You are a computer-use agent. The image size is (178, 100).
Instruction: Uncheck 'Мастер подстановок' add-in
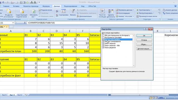click(103, 39)
